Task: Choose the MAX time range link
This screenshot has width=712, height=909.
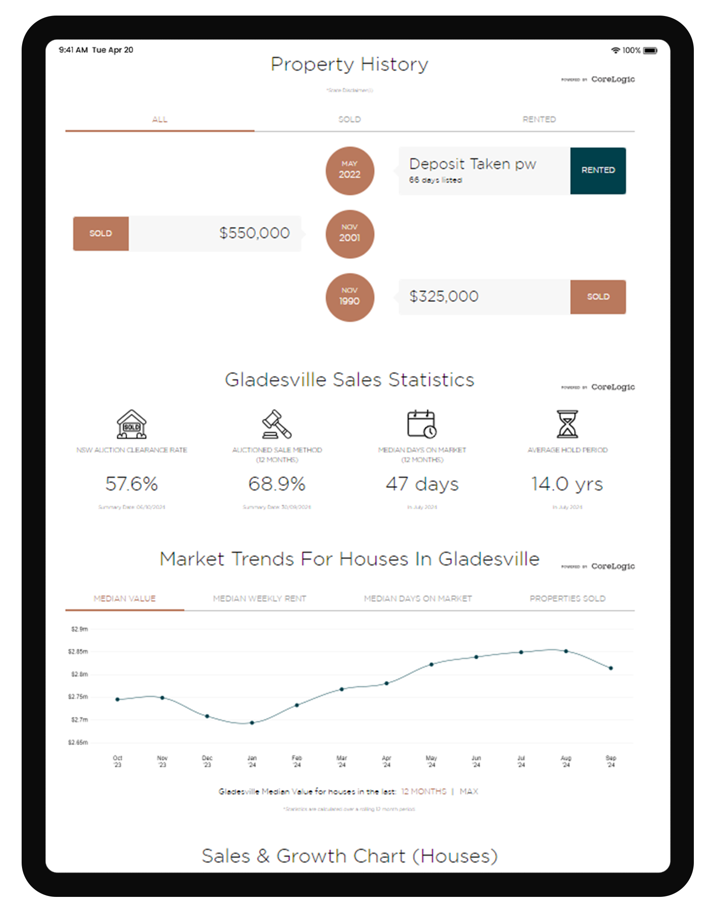Action: [468, 791]
